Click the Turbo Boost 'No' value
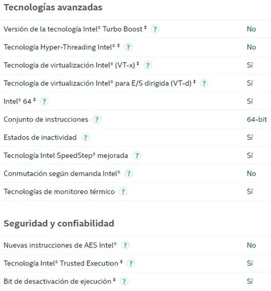The height and width of the screenshot is (291, 271). click(x=251, y=29)
